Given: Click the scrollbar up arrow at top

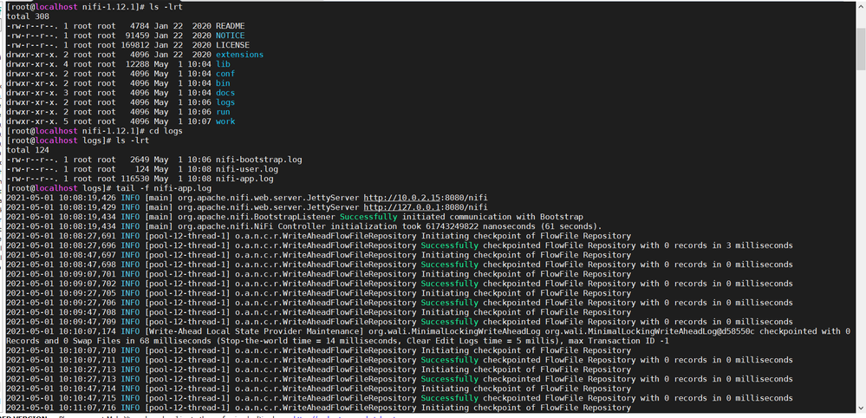Looking at the screenshot, I should tap(861, 6).
